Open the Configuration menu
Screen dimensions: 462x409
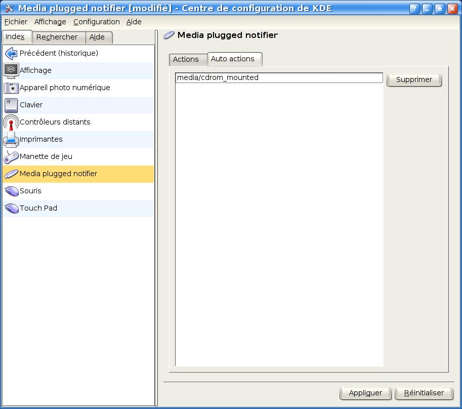click(x=96, y=22)
